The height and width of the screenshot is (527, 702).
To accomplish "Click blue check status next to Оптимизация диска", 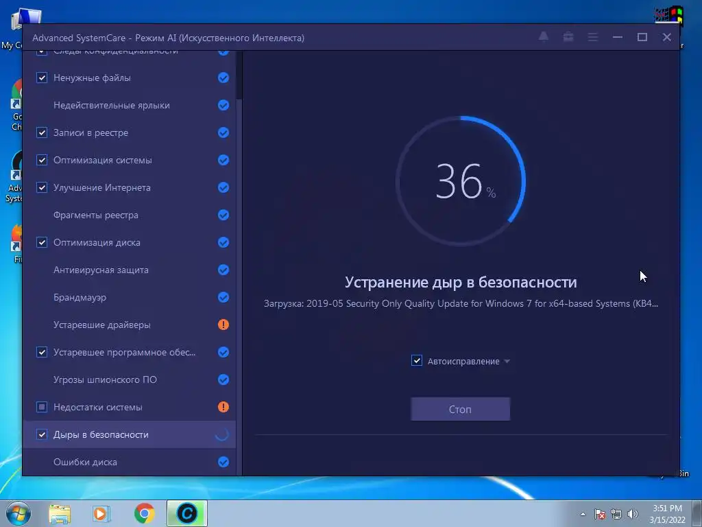I will pos(223,242).
